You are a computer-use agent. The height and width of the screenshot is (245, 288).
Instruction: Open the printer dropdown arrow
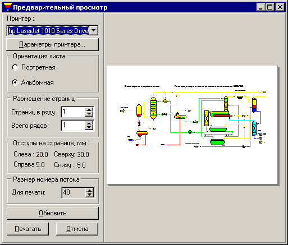94,30
